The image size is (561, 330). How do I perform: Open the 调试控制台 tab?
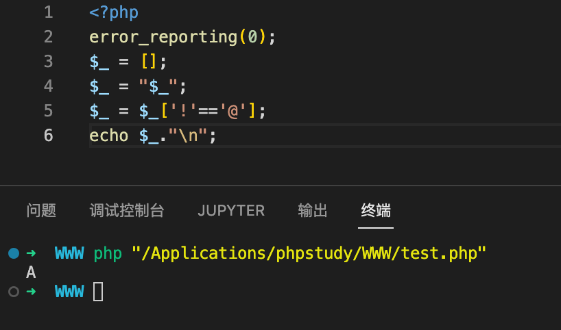(127, 210)
